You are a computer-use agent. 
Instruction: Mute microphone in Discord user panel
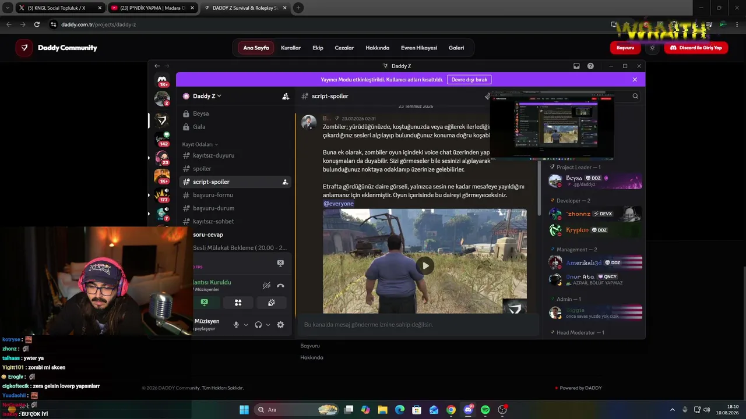click(x=236, y=325)
